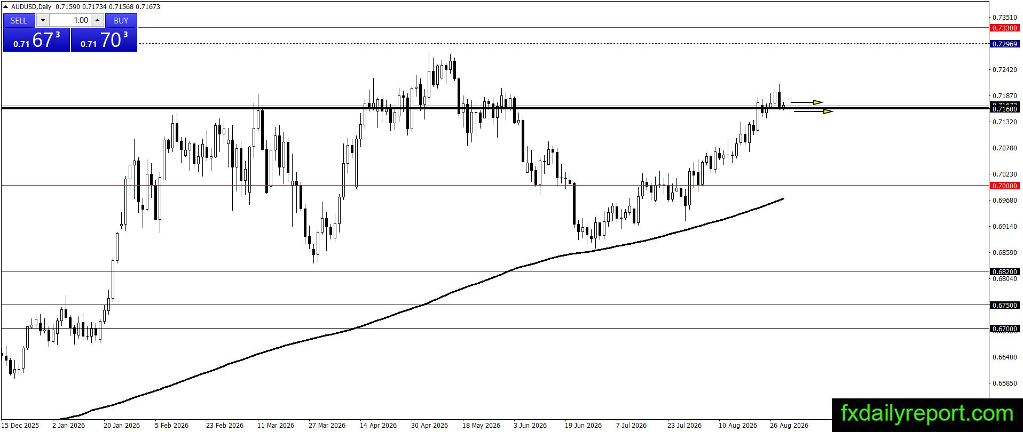1023x432 pixels.
Task: Click the 26 Aug 2026 date marker
Action: (x=789, y=425)
